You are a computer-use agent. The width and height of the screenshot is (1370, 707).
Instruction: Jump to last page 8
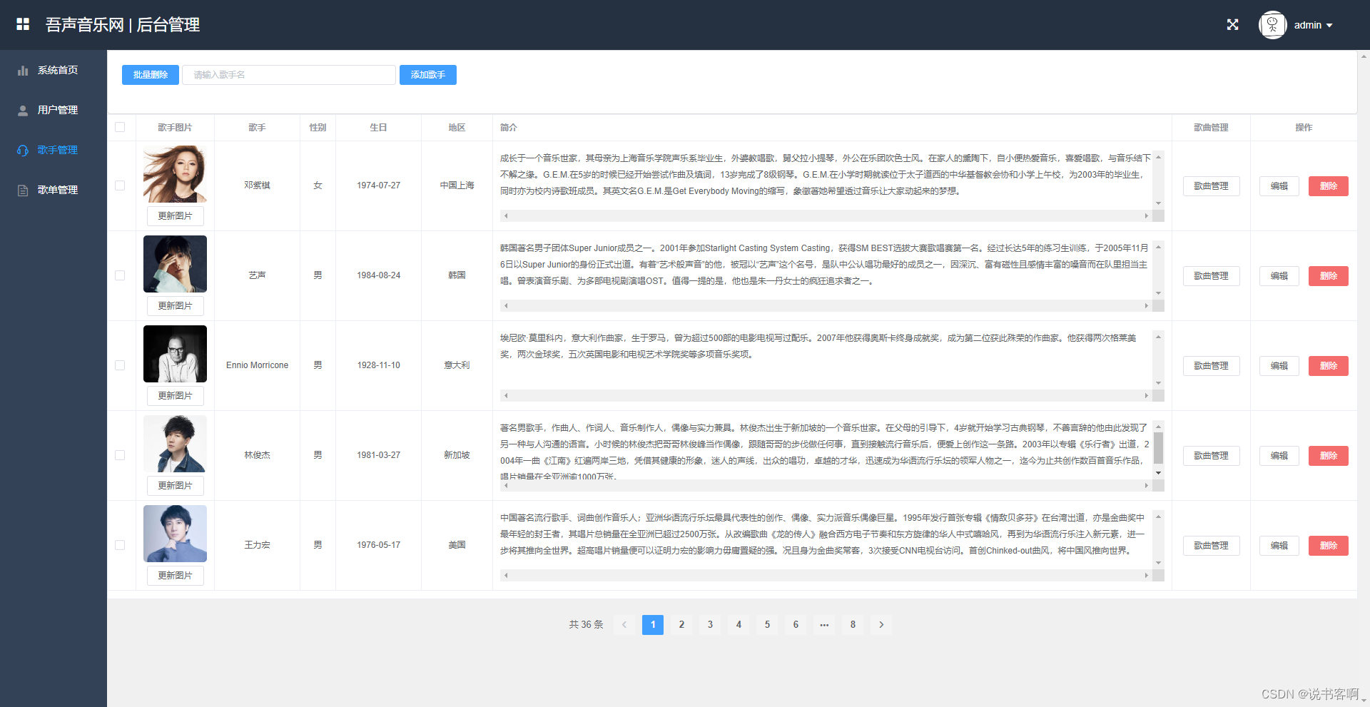pyautogui.click(x=853, y=625)
